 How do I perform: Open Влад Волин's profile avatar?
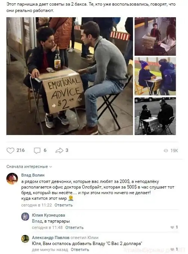point(12,178)
